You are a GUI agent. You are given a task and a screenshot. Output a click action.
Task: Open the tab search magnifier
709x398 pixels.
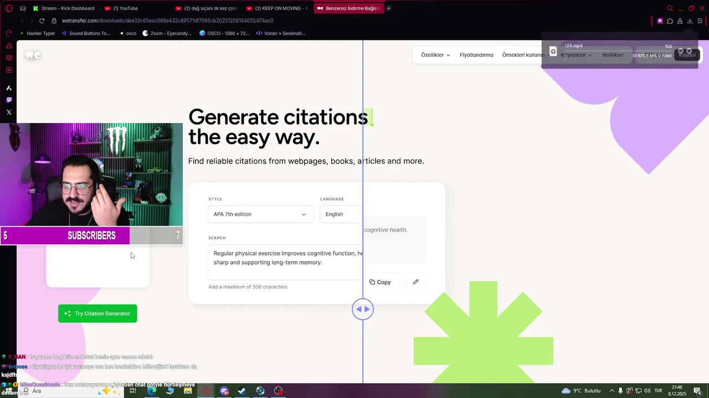click(x=670, y=8)
